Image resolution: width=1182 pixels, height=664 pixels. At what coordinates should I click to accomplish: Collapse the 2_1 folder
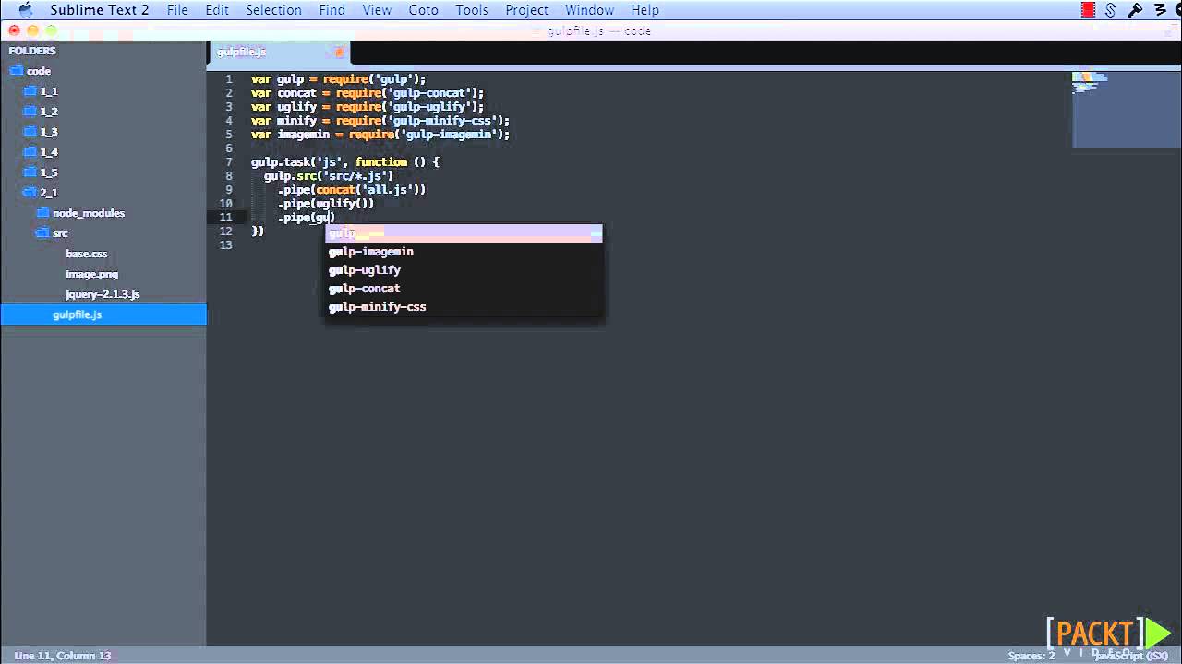30,193
